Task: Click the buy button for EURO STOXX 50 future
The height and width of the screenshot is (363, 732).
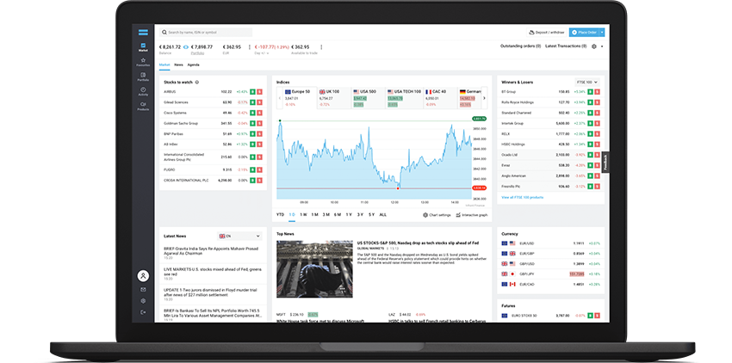Action: tap(590, 316)
